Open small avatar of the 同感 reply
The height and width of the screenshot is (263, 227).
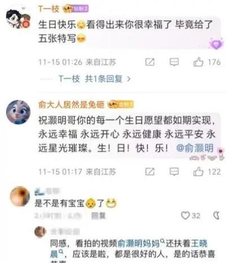[40, 232]
